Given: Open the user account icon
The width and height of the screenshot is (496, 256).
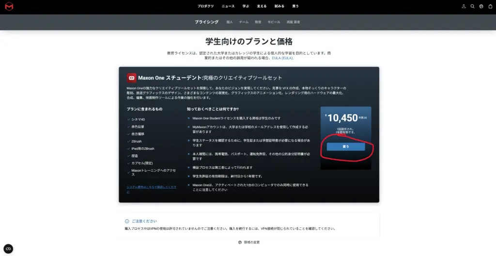Looking at the screenshot, I should pyautogui.click(x=464, y=6).
